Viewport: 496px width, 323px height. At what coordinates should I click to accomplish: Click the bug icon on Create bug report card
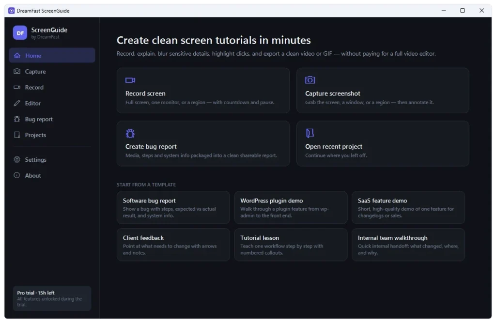130,134
